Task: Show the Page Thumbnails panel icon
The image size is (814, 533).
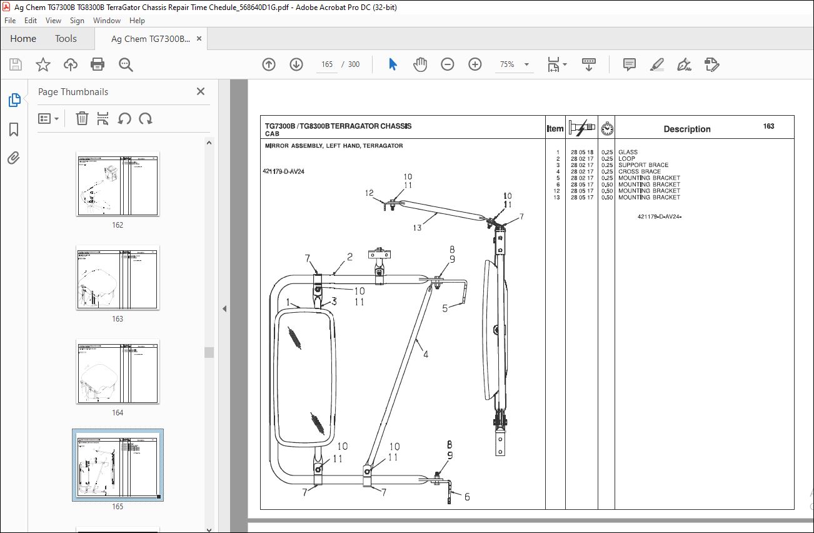Action: pos(14,100)
